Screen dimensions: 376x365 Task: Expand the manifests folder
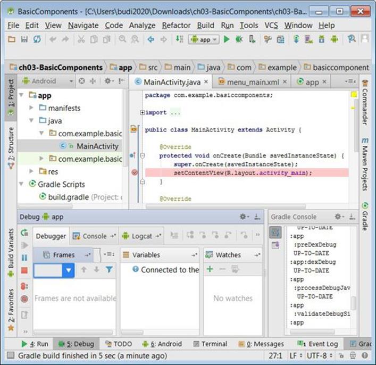31,108
